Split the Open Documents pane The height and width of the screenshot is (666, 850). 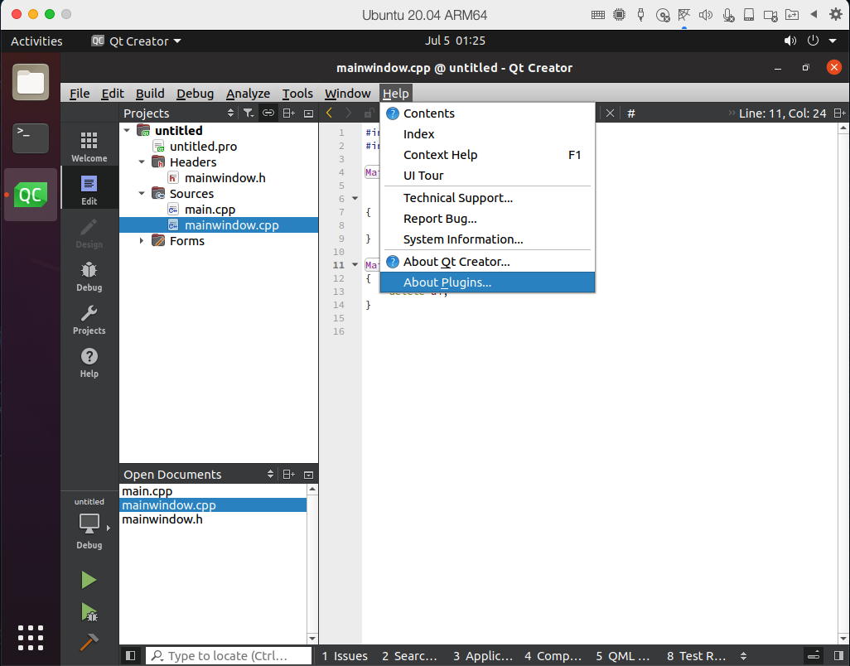289,475
